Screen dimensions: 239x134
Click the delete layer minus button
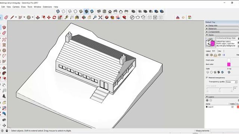coord(211,100)
